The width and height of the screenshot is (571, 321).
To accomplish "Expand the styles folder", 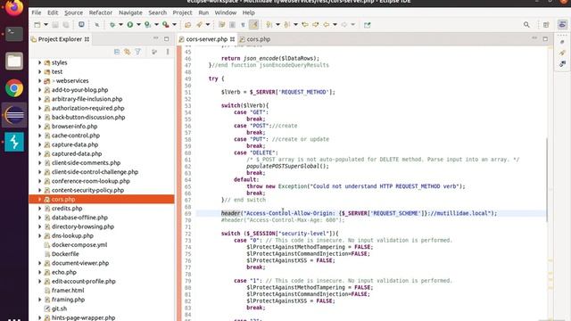I will tap(39, 62).
